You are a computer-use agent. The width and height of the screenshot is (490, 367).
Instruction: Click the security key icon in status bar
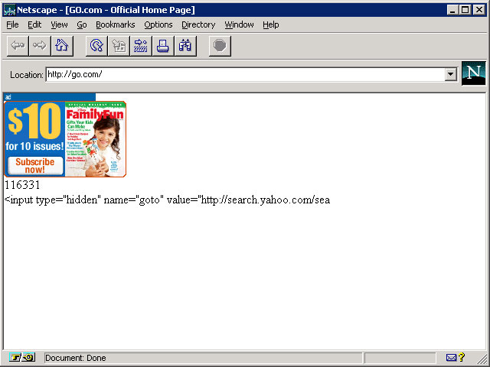click(x=15, y=357)
